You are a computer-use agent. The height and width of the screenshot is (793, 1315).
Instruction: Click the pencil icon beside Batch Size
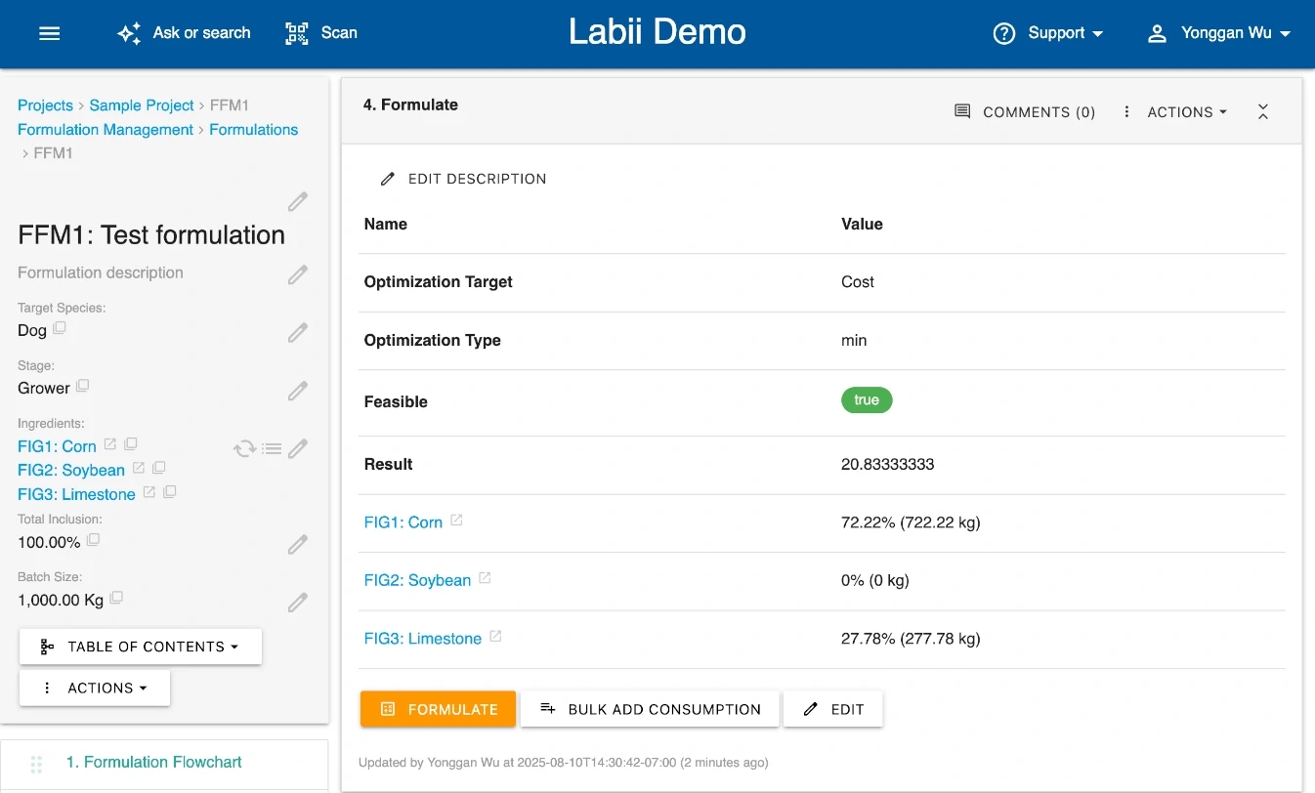click(298, 602)
